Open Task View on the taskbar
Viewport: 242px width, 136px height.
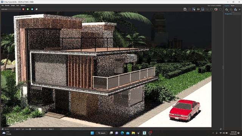point(111,133)
